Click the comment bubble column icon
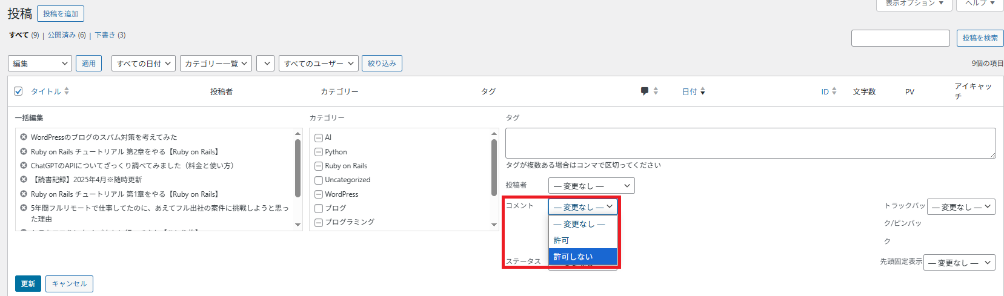 coord(645,91)
